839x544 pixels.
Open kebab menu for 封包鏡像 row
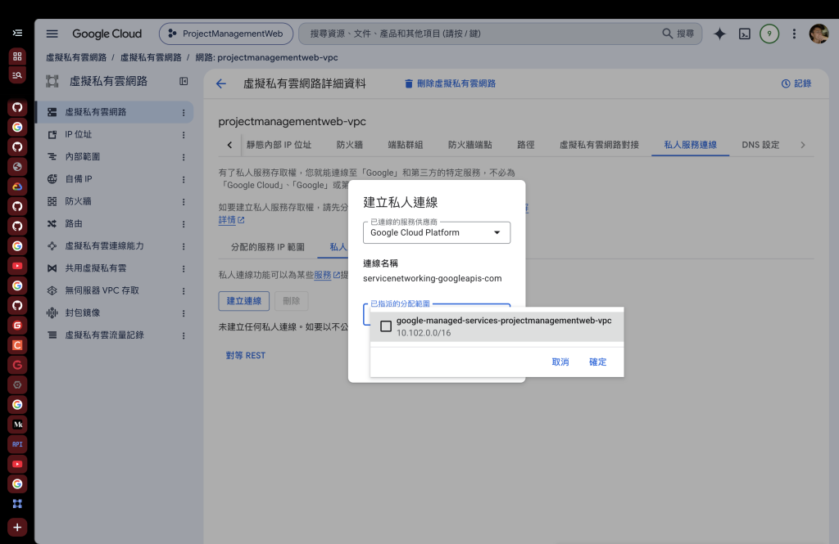(184, 313)
